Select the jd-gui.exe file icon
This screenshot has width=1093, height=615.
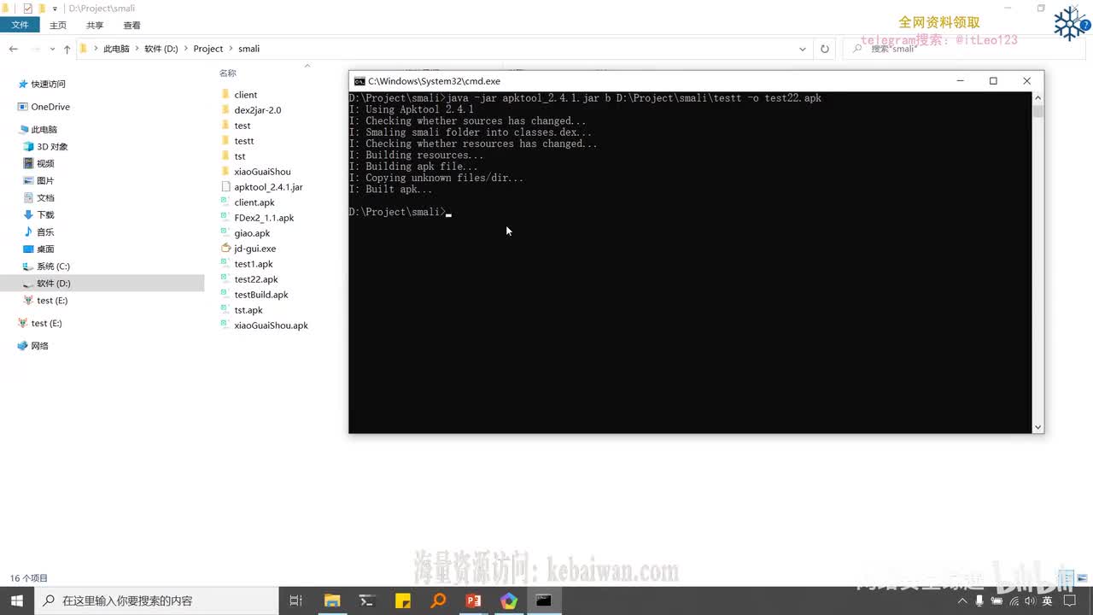[225, 249]
